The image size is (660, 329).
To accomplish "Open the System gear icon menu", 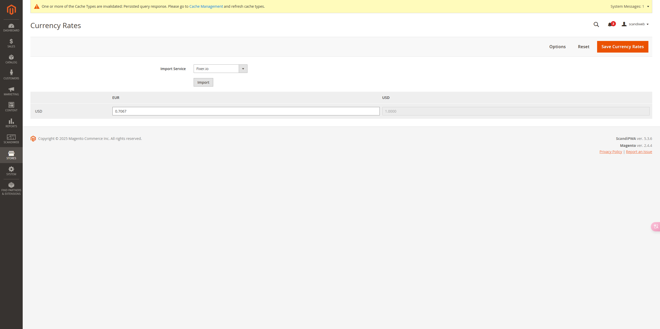I will 11,171.
